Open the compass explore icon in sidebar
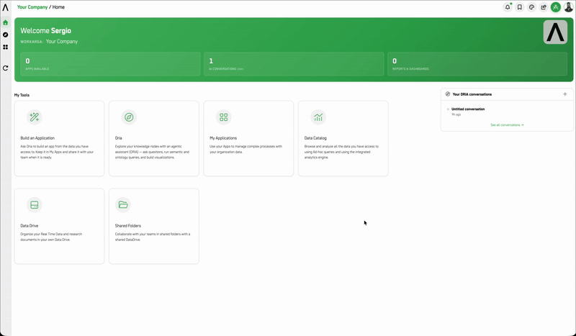This screenshot has height=336, width=576. coord(6,35)
